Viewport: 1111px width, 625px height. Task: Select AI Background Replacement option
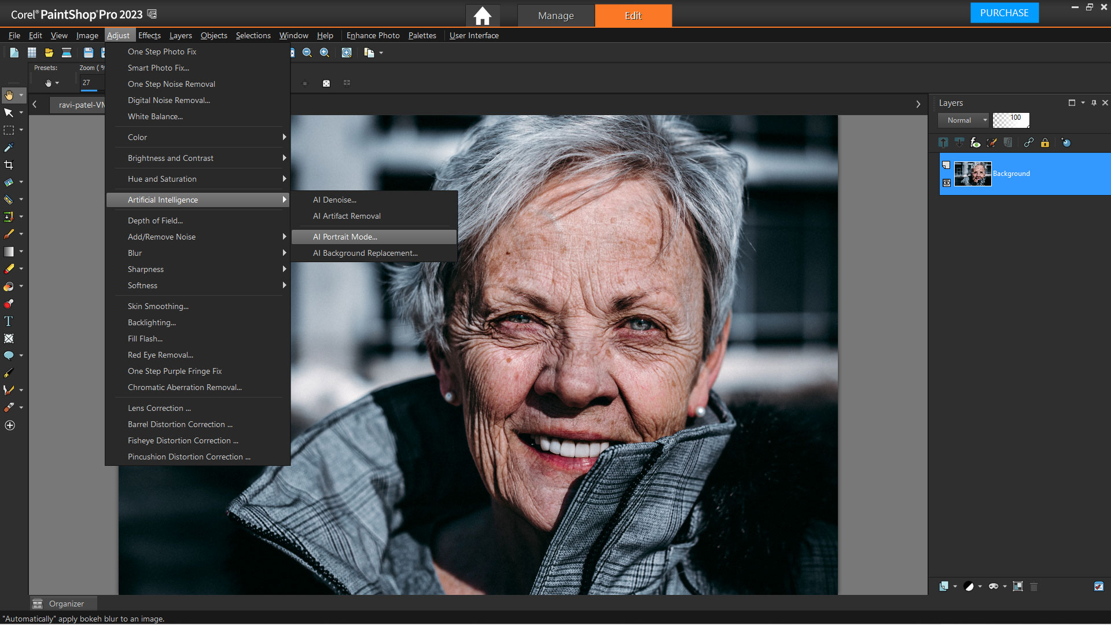[x=365, y=252]
